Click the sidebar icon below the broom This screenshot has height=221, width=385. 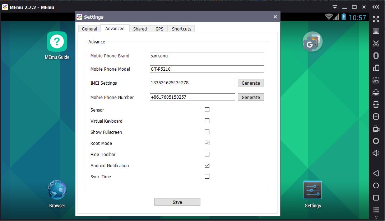point(376,104)
